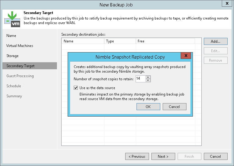Screen dimensions: 234x166
Task: Sort by the Type column header
Action: coord(120,41)
